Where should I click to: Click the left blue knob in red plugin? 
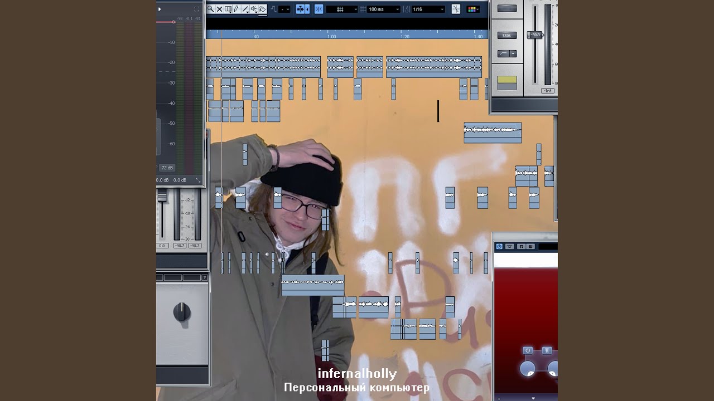pos(528,368)
